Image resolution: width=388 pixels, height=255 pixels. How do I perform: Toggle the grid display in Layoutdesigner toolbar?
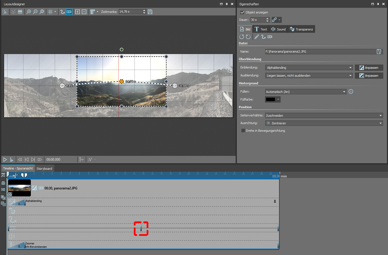point(50,12)
